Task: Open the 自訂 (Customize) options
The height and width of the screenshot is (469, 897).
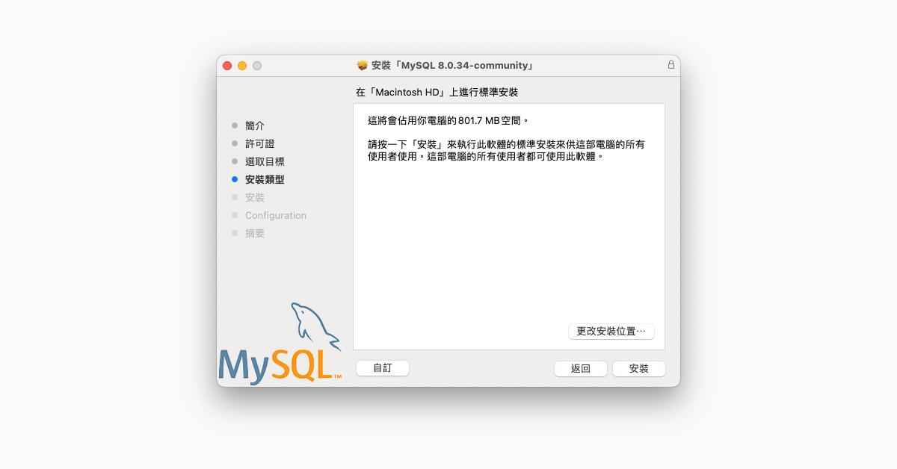Action: tap(383, 368)
